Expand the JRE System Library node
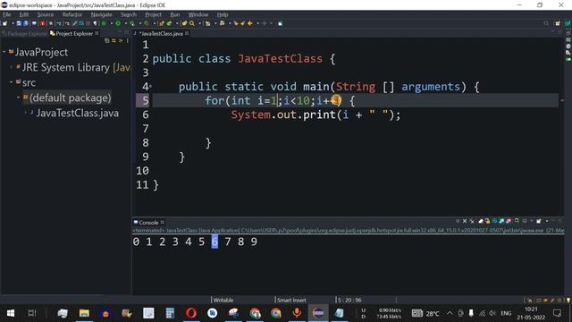The width and height of the screenshot is (572, 322). coord(12,68)
